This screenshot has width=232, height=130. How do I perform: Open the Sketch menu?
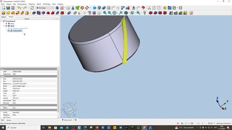pyautogui.click(x=39, y=4)
